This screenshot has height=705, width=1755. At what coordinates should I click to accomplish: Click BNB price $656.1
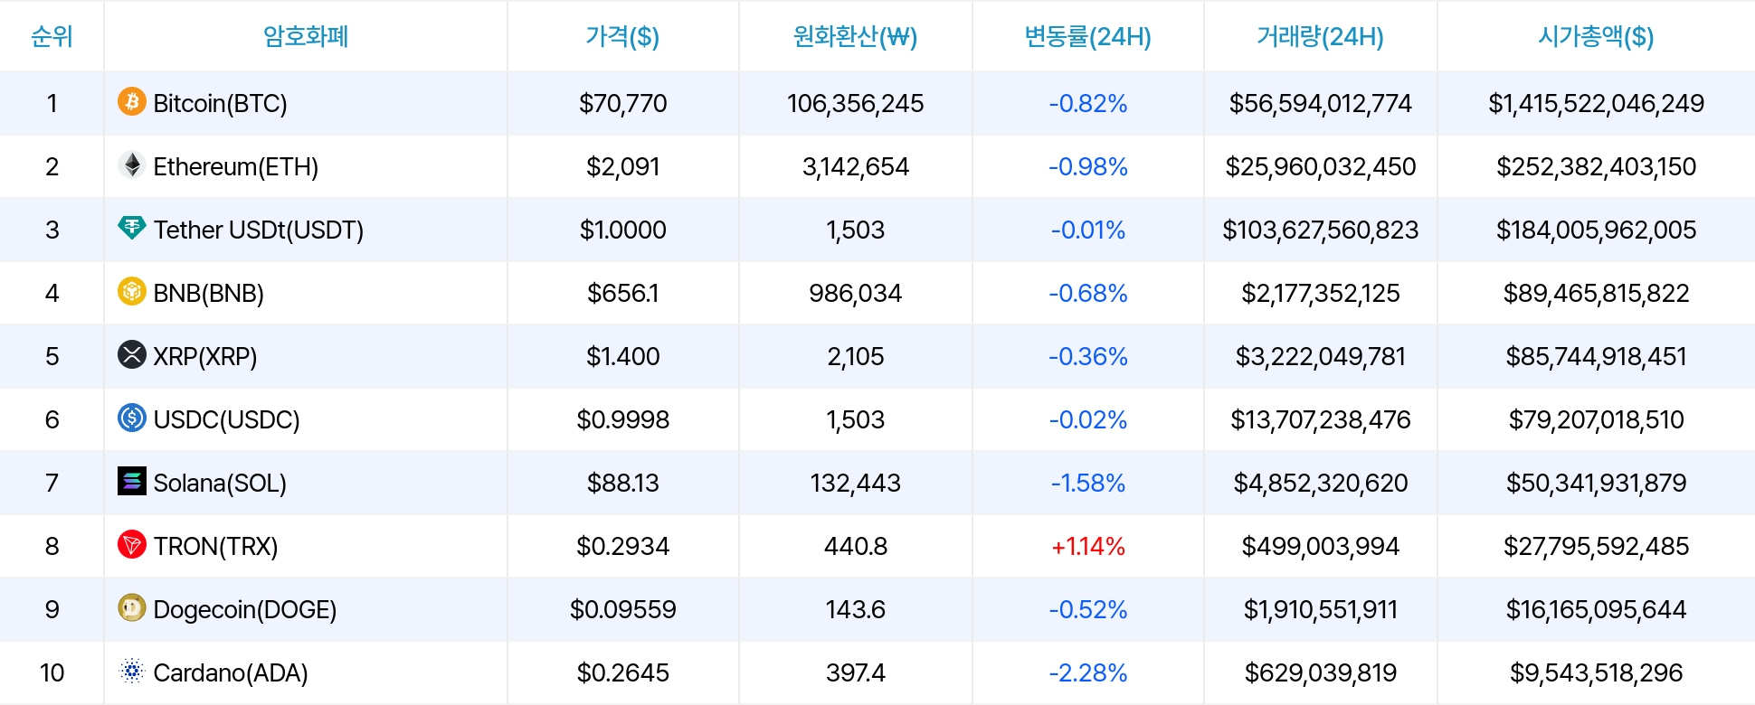(622, 294)
